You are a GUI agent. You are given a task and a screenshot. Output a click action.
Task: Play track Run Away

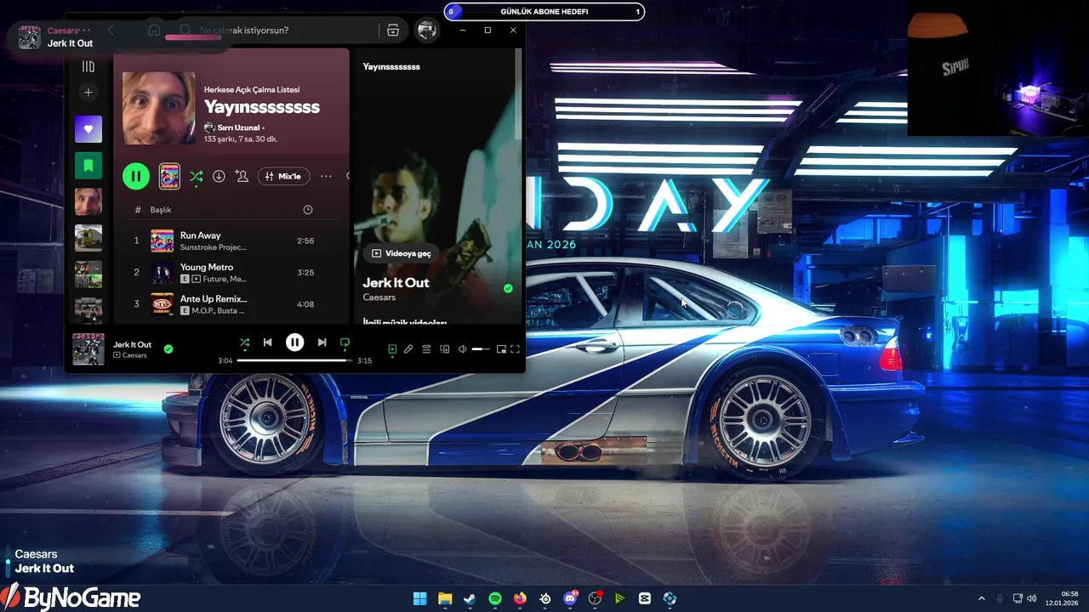[201, 235]
